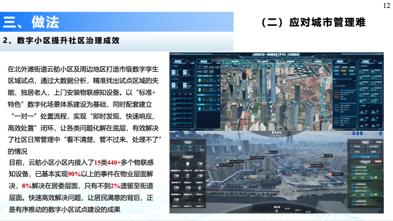393x221 pixels.
Task: Click the red alert marker on the lower 3D map
Action: (x=330, y=174)
